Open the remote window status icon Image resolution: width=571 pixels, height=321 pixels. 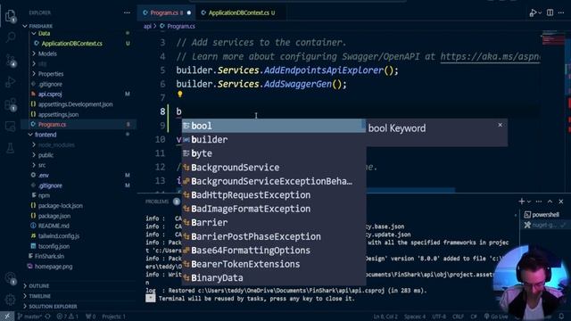[x=7, y=317]
